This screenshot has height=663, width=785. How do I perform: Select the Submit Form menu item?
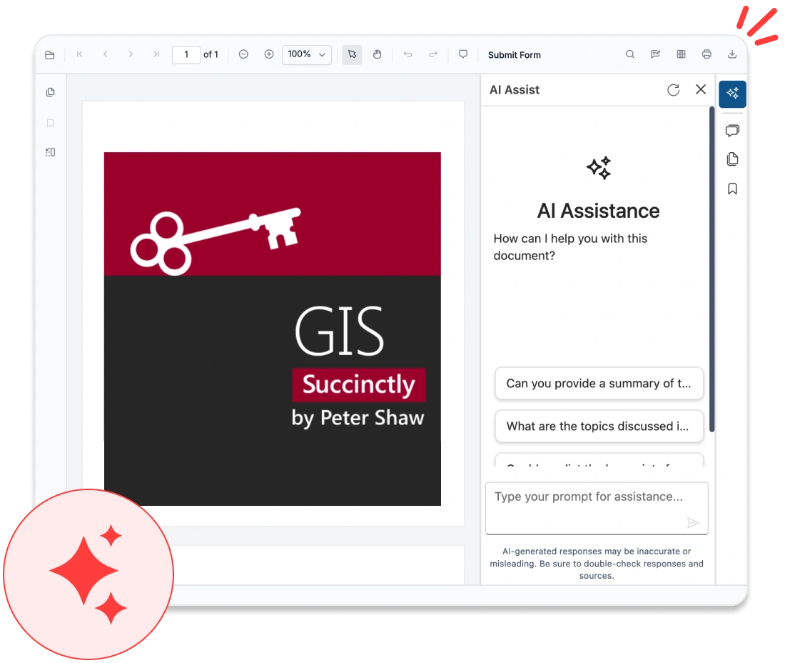pyautogui.click(x=514, y=54)
